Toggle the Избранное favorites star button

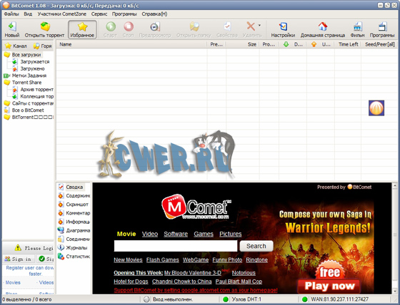82,29
